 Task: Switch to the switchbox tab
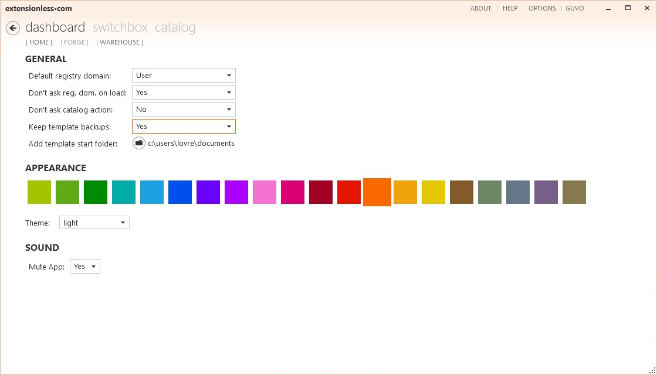click(x=120, y=27)
